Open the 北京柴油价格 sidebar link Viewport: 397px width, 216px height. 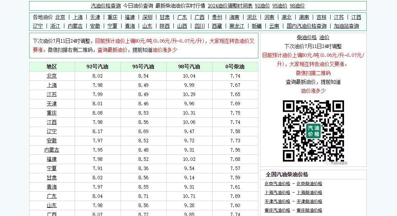pyautogui.click(x=309, y=184)
